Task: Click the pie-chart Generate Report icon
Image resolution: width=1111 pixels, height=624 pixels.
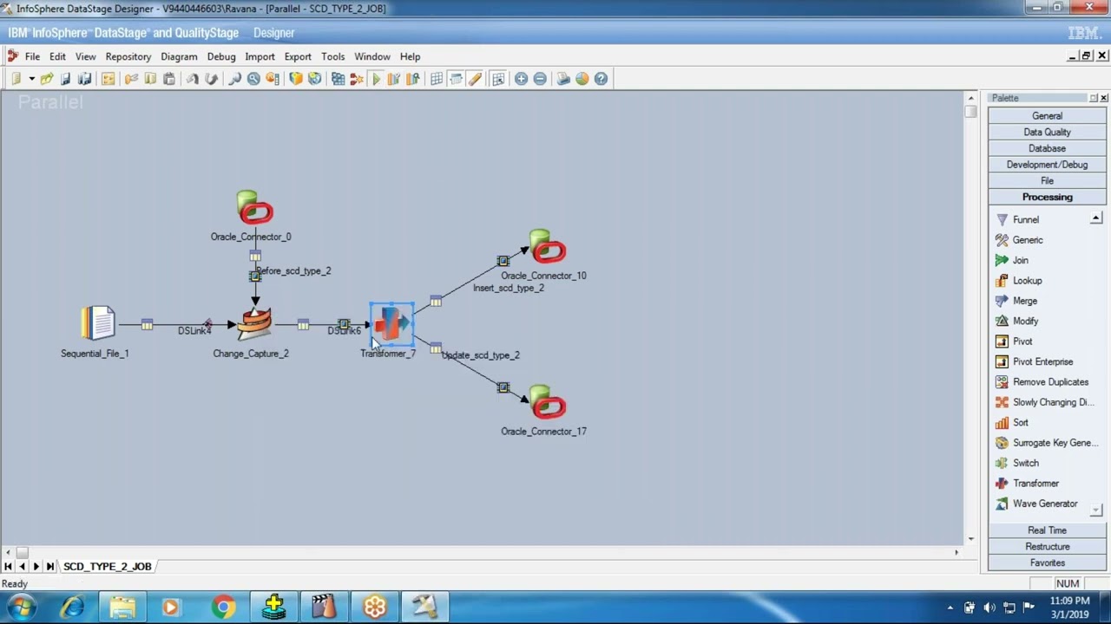Action: tap(582, 79)
